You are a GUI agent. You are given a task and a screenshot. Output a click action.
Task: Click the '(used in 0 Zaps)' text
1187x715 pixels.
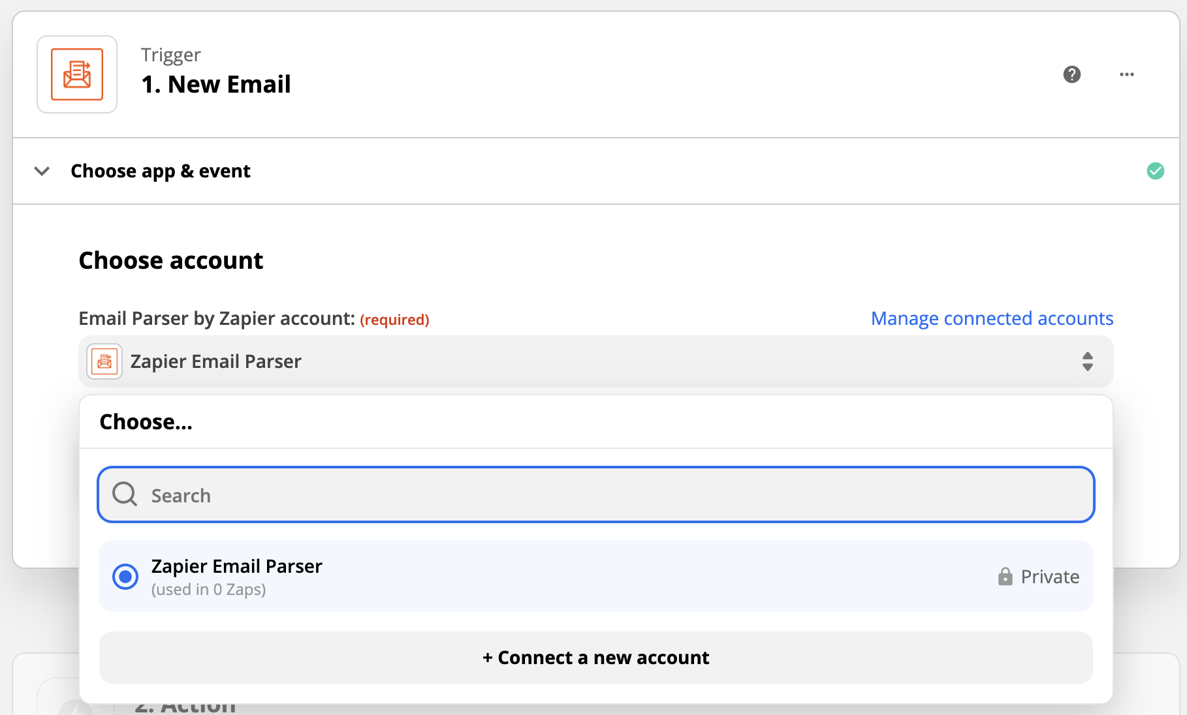pos(208,590)
